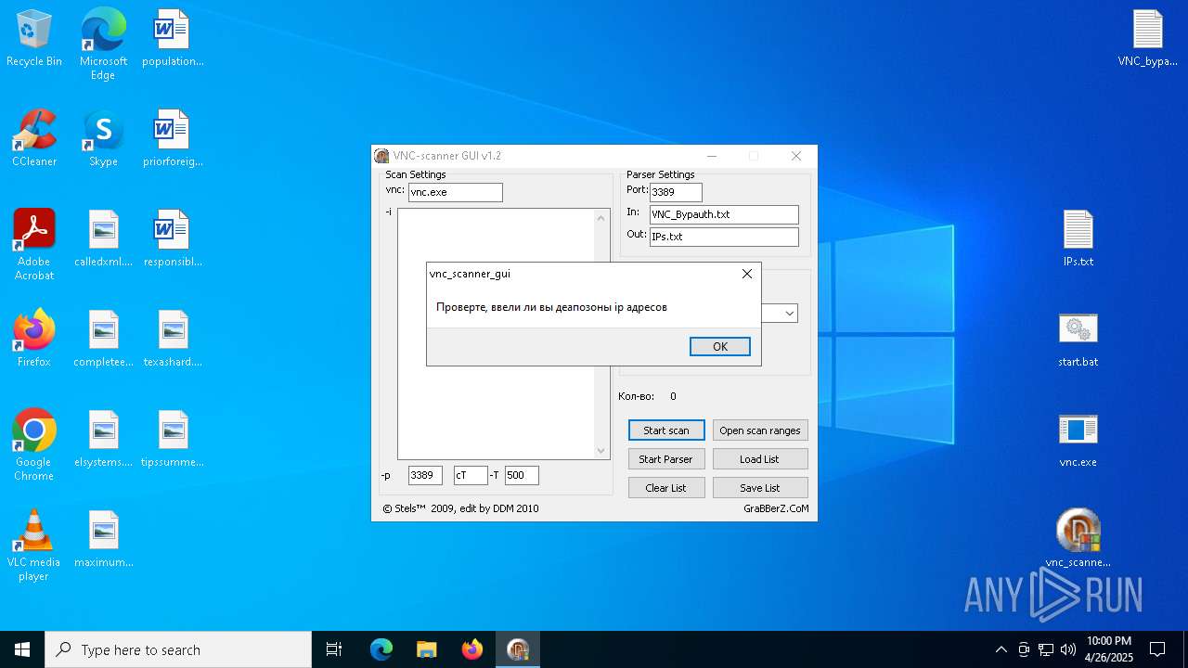Select the CCleaner desktop shortcut
The height and width of the screenshot is (668, 1188).
pos(34,139)
